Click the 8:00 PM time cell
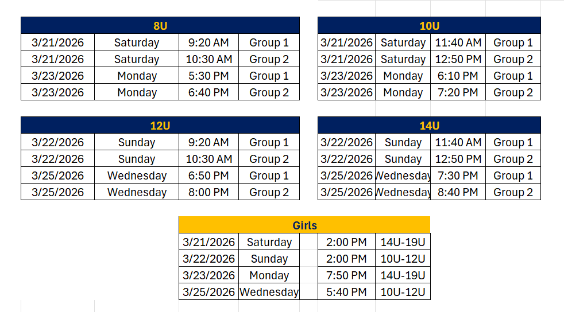This screenshot has height=312, width=564. pos(208,192)
